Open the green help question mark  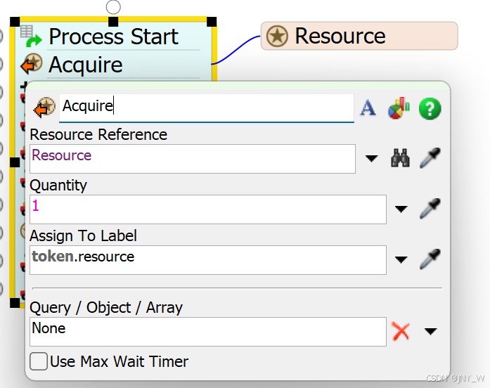click(430, 108)
